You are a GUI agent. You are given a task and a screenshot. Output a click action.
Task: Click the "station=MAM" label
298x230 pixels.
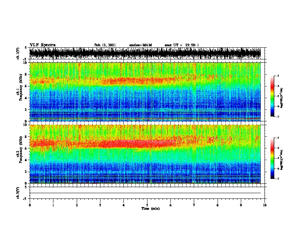140,45
